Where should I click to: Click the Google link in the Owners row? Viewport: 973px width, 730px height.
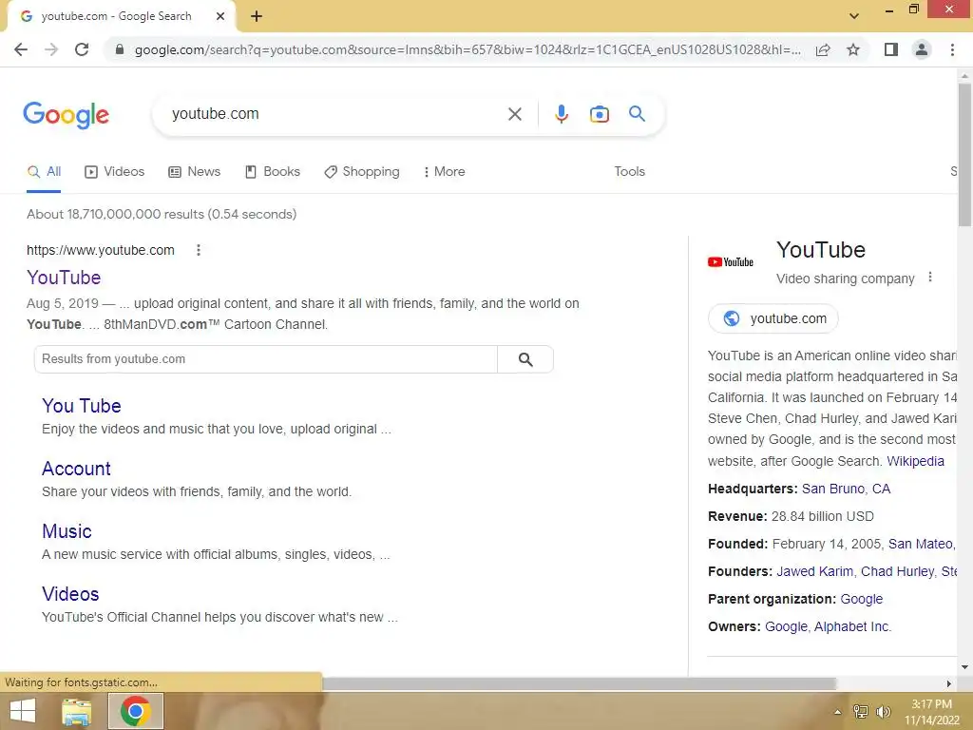(786, 626)
